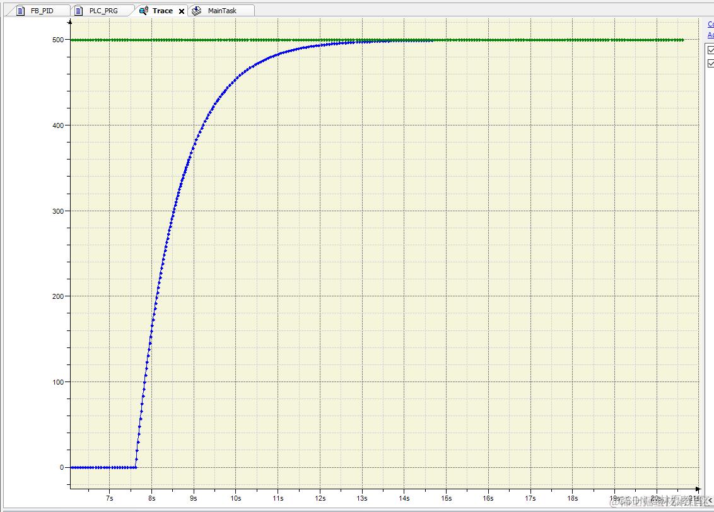Click the 9s label on the time axis
The height and width of the screenshot is (512, 714).
tap(194, 498)
